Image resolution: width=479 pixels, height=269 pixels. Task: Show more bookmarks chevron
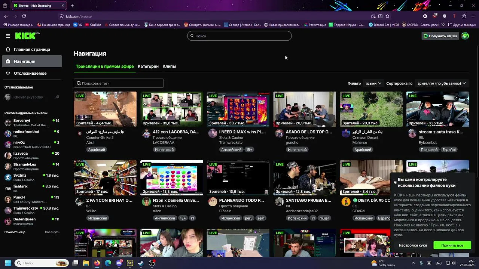pyautogui.click(x=443, y=25)
